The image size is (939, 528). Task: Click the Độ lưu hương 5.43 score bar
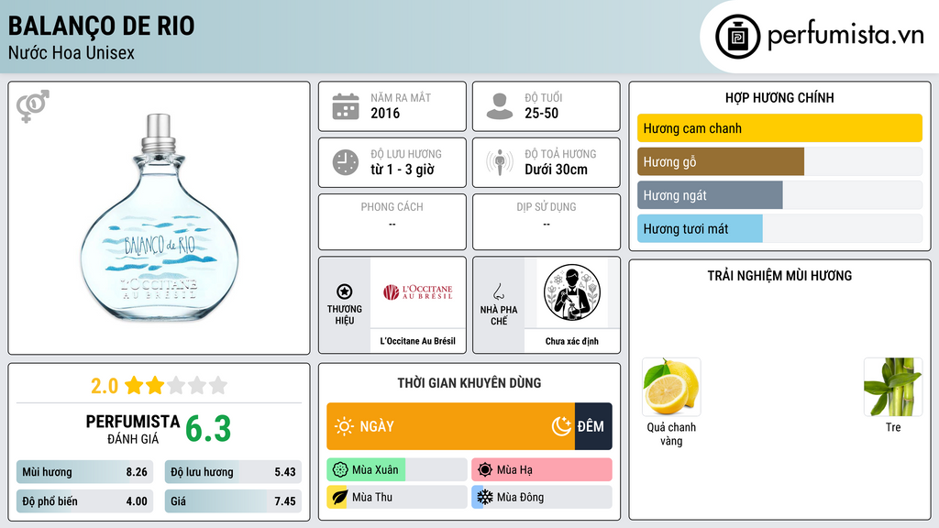(233, 472)
